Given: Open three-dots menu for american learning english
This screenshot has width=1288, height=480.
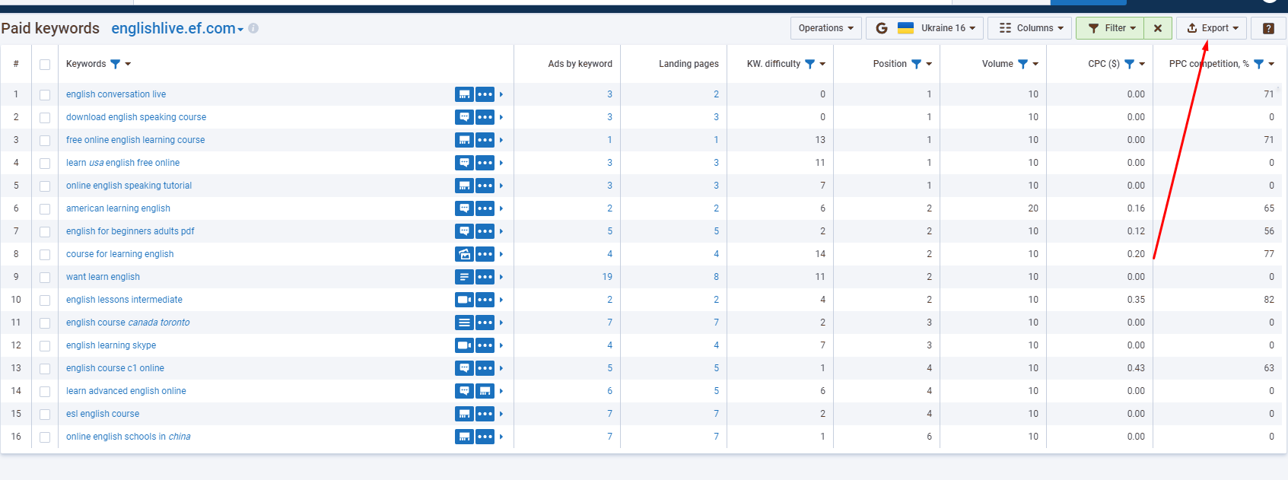Looking at the screenshot, I should coord(485,208).
